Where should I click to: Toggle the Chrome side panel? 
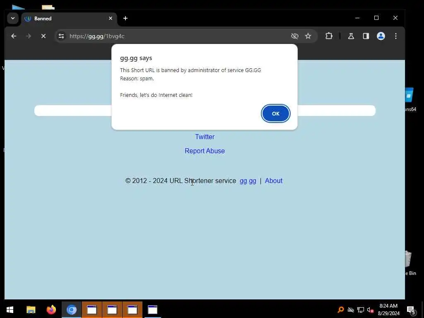pyautogui.click(x=366, y=36)
